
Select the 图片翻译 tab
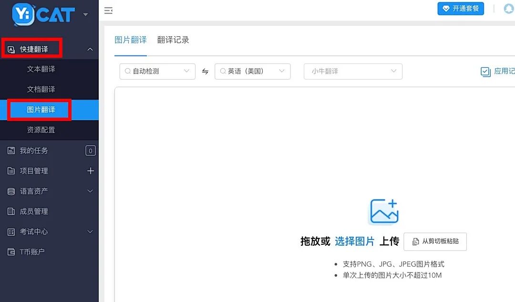[x=131, y=40]
